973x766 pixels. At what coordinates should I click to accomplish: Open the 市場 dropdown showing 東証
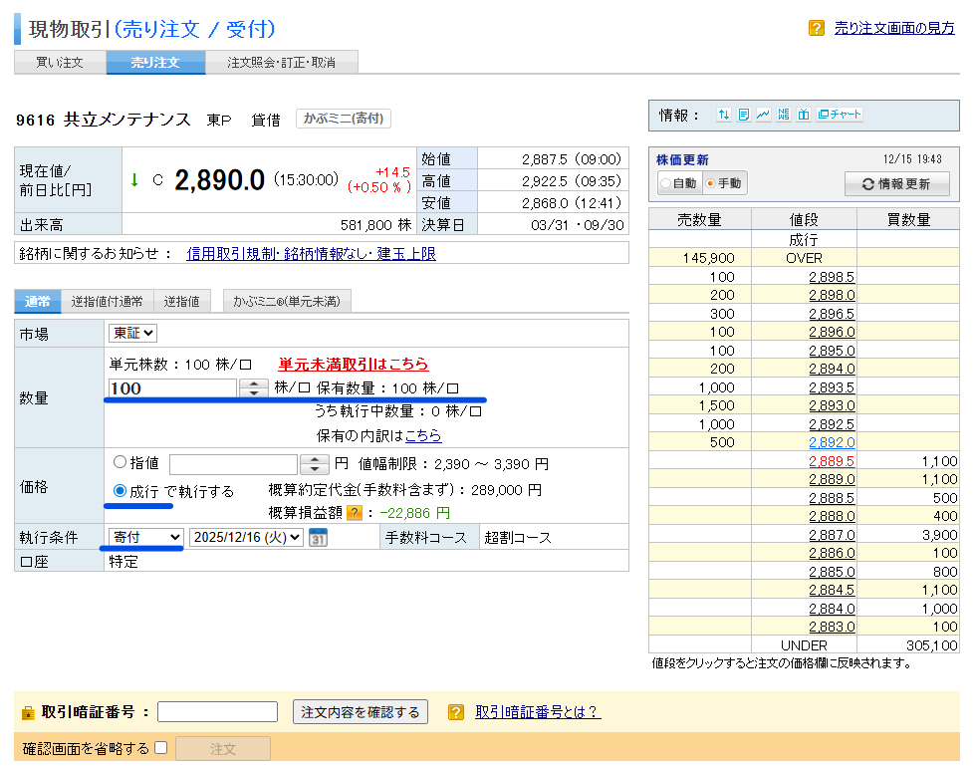(132, 334)
